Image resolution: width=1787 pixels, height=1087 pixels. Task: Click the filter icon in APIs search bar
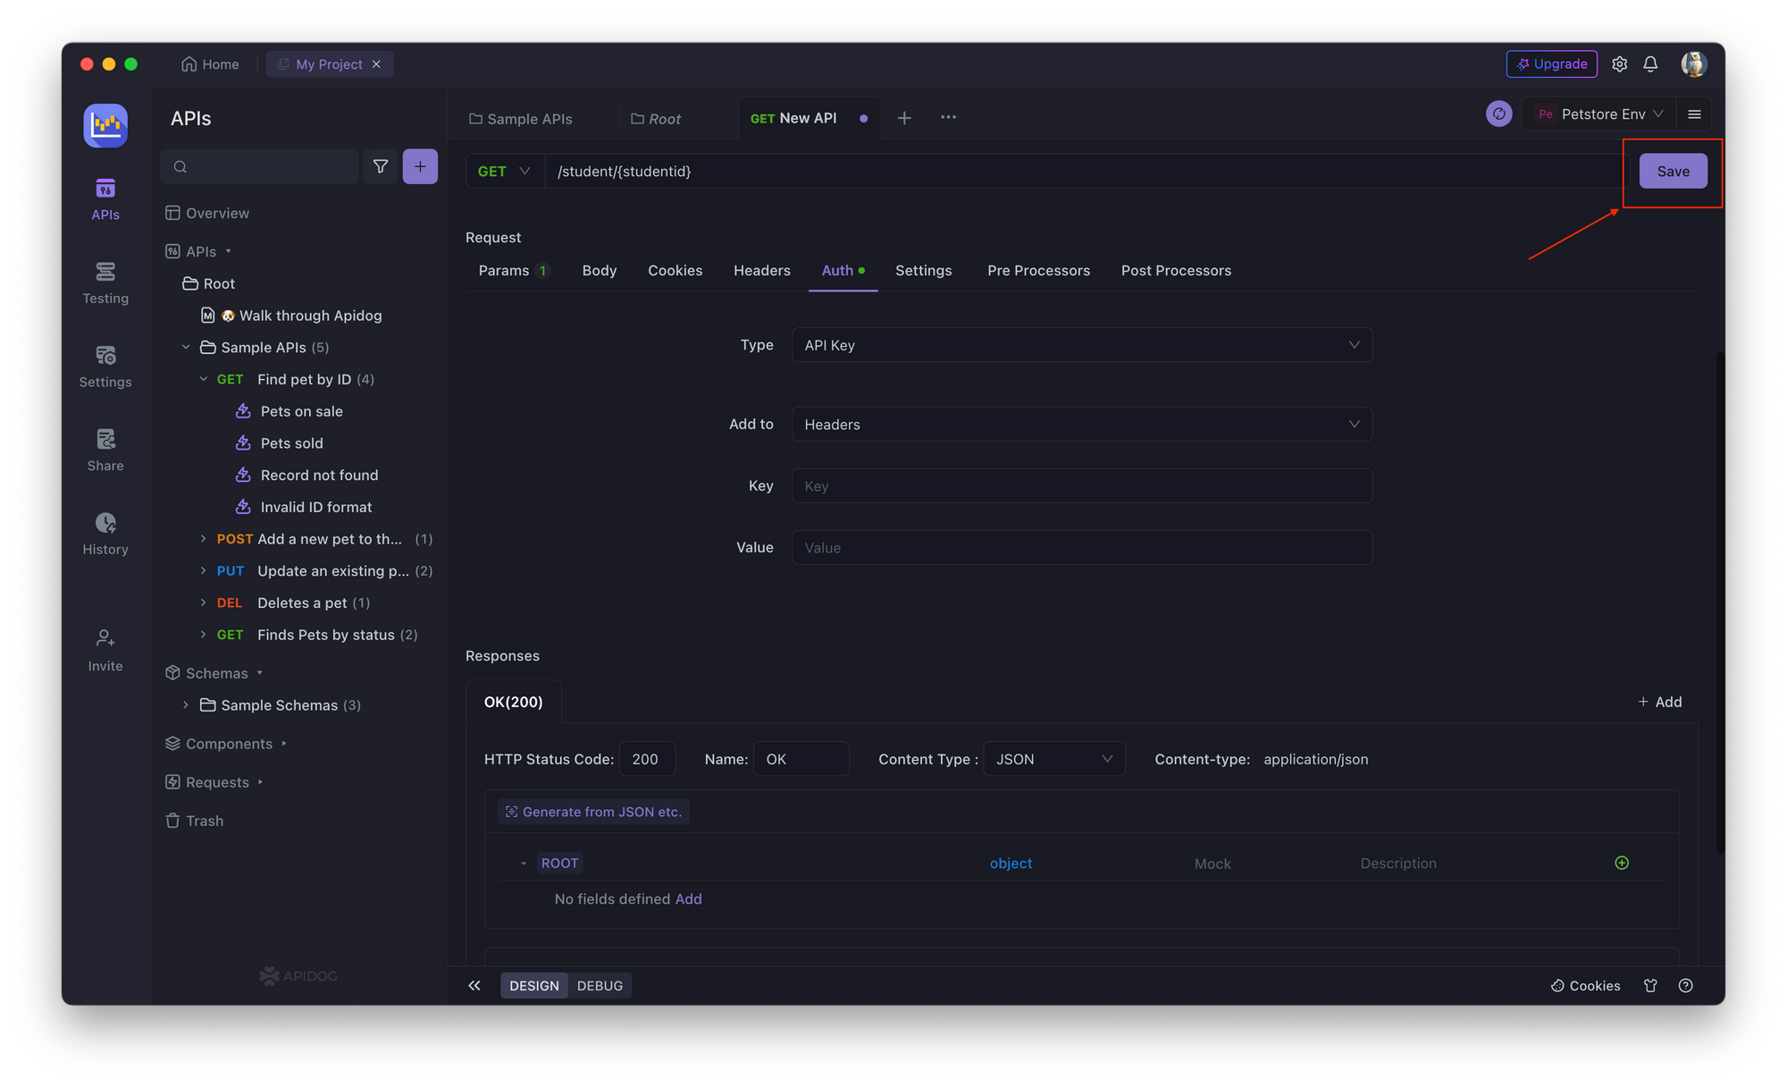click(x=382, y=166)
